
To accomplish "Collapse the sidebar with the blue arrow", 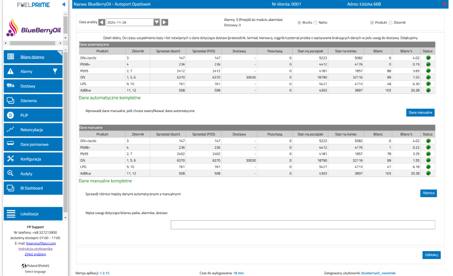I will (x=64, y=4).
